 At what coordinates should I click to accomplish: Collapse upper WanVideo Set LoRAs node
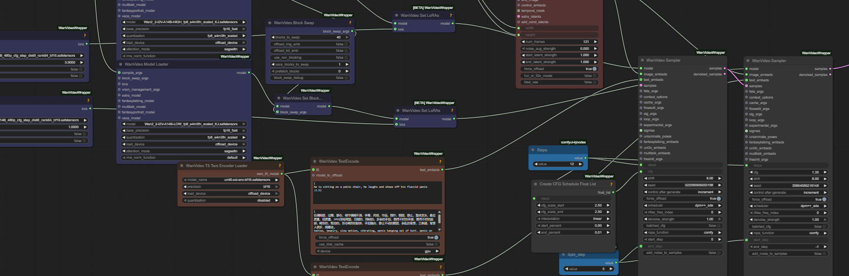point(397,15)
